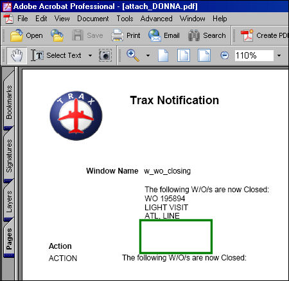Click the Acrobat icon in title bar

(x=7, y=6)
